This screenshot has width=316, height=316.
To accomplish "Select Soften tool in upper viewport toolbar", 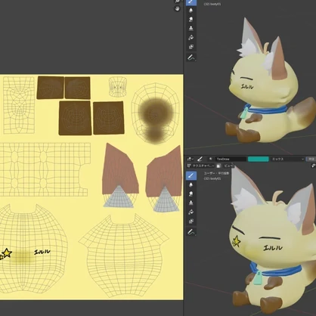I will 191,11.
